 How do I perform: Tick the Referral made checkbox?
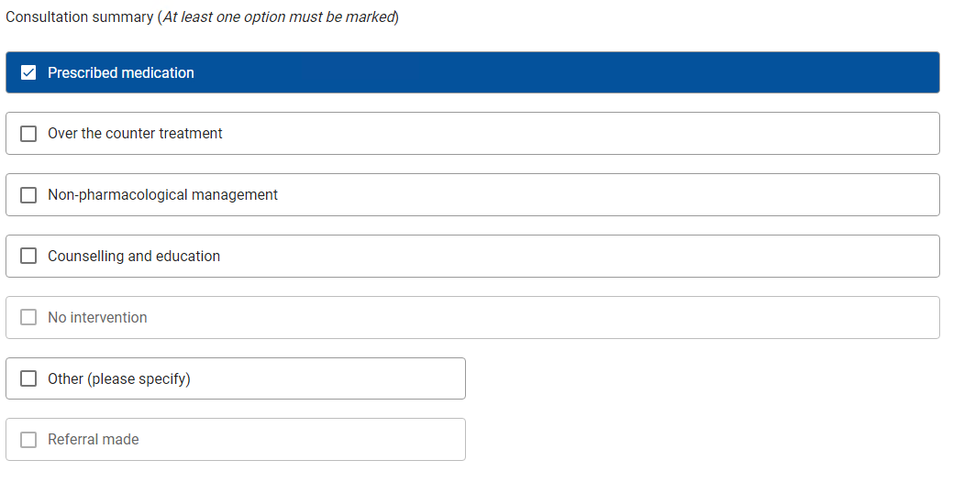28,439
